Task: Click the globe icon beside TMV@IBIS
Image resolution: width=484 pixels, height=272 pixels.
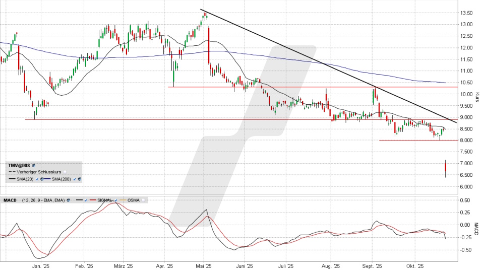Action: click(34, 165)
